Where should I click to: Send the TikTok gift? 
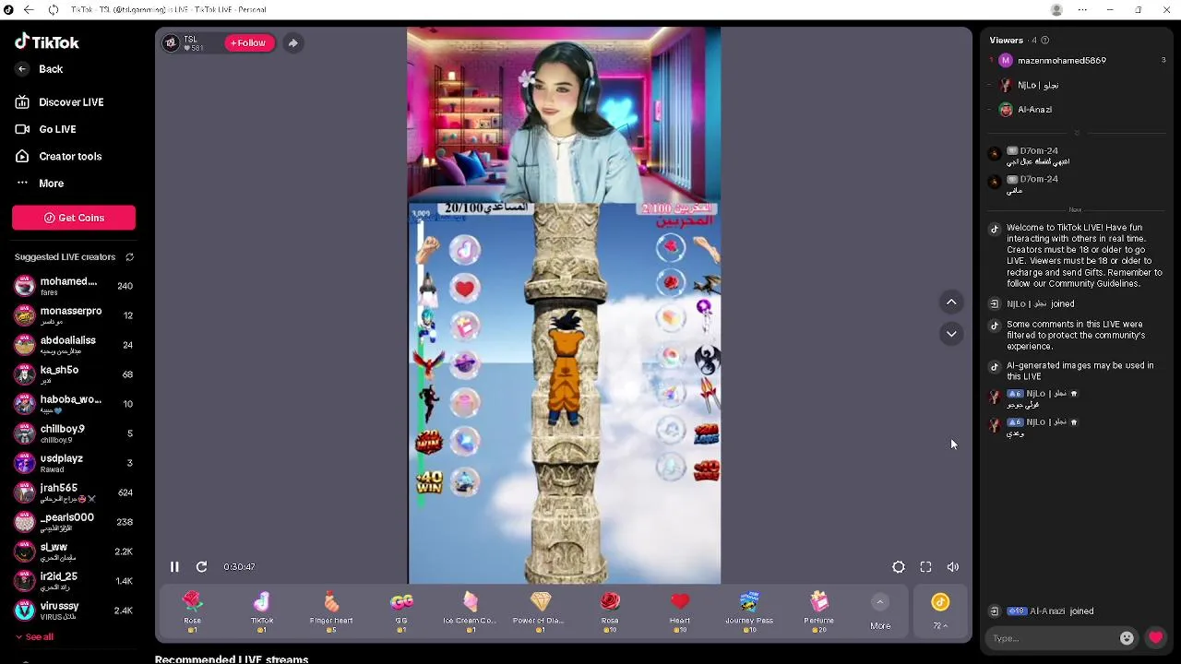click(x=262, y=612)
